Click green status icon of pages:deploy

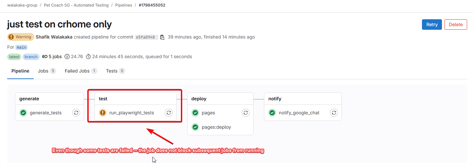[195, 127]
